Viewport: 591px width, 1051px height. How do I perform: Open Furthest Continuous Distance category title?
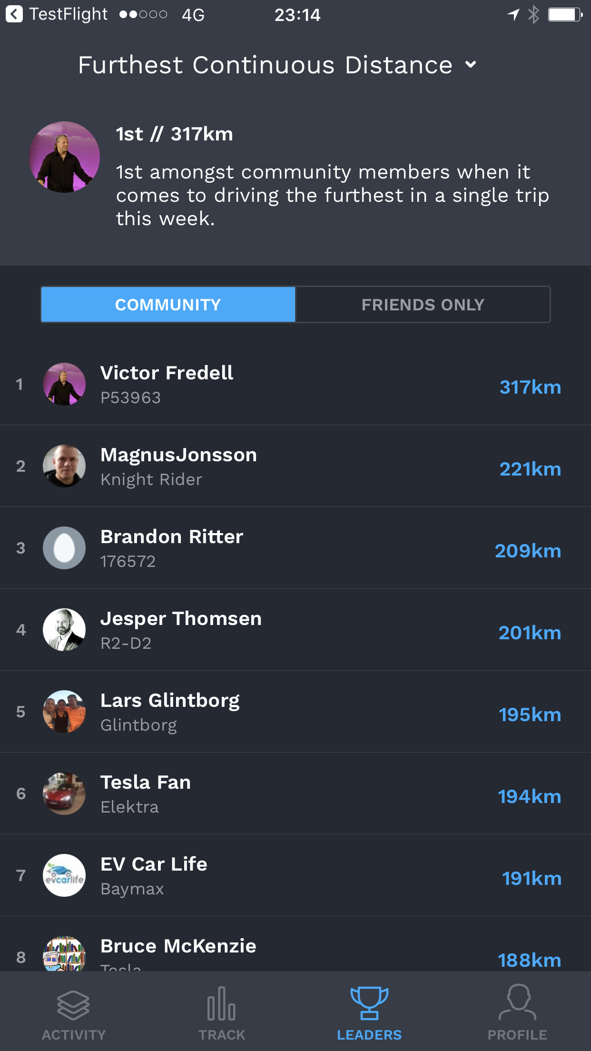point(265,65)
